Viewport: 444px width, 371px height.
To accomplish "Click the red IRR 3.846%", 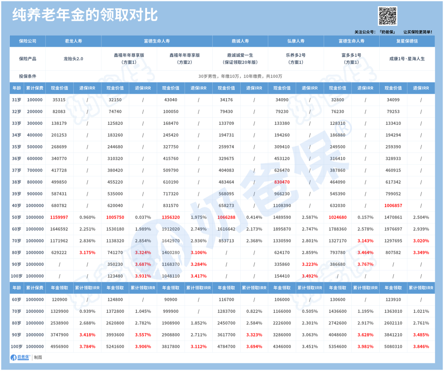I will pos(421,347).
